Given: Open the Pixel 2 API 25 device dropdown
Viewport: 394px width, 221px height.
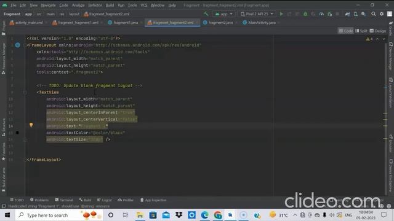Looking at the screenshot, I should pyautogui.click(x=257, y=14).
